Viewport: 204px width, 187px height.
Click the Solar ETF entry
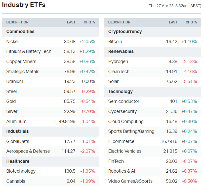coord(113,81)
